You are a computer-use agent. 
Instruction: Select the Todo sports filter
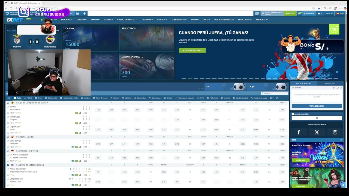tap(17, 98)
